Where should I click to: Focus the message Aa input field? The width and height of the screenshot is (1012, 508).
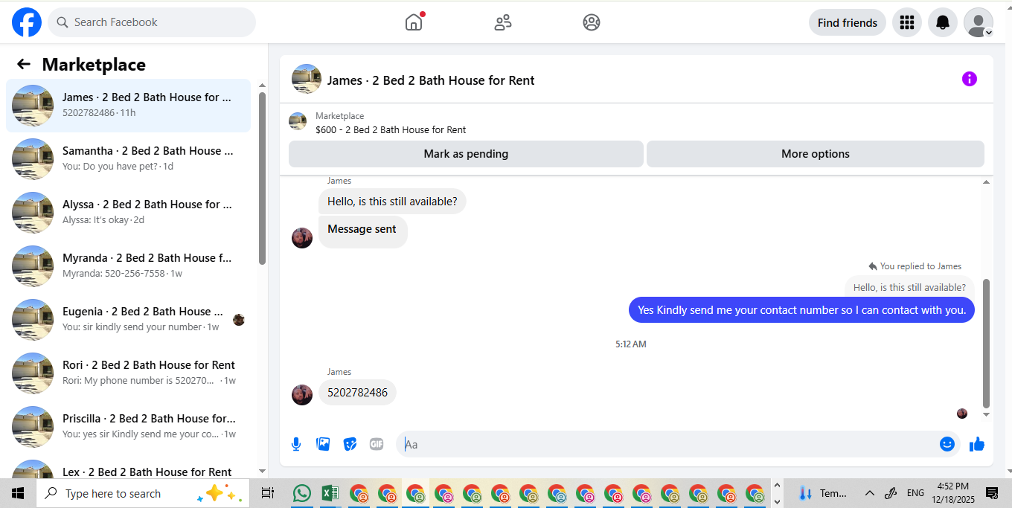click(x=670, y=444)
